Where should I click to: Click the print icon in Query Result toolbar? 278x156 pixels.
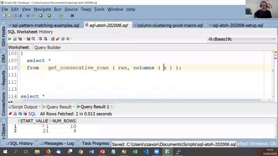pyautogui.click(x=15, y=114)
